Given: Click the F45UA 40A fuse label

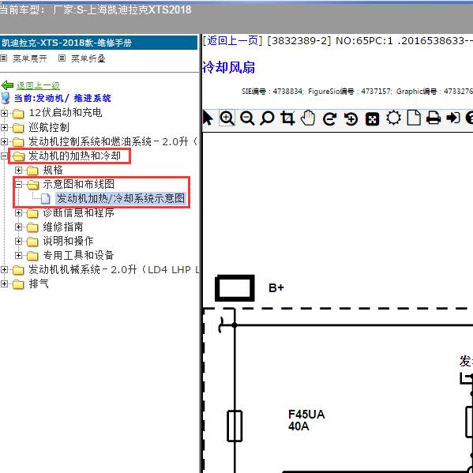Looking at the screenshot, I should pos(306,421).
